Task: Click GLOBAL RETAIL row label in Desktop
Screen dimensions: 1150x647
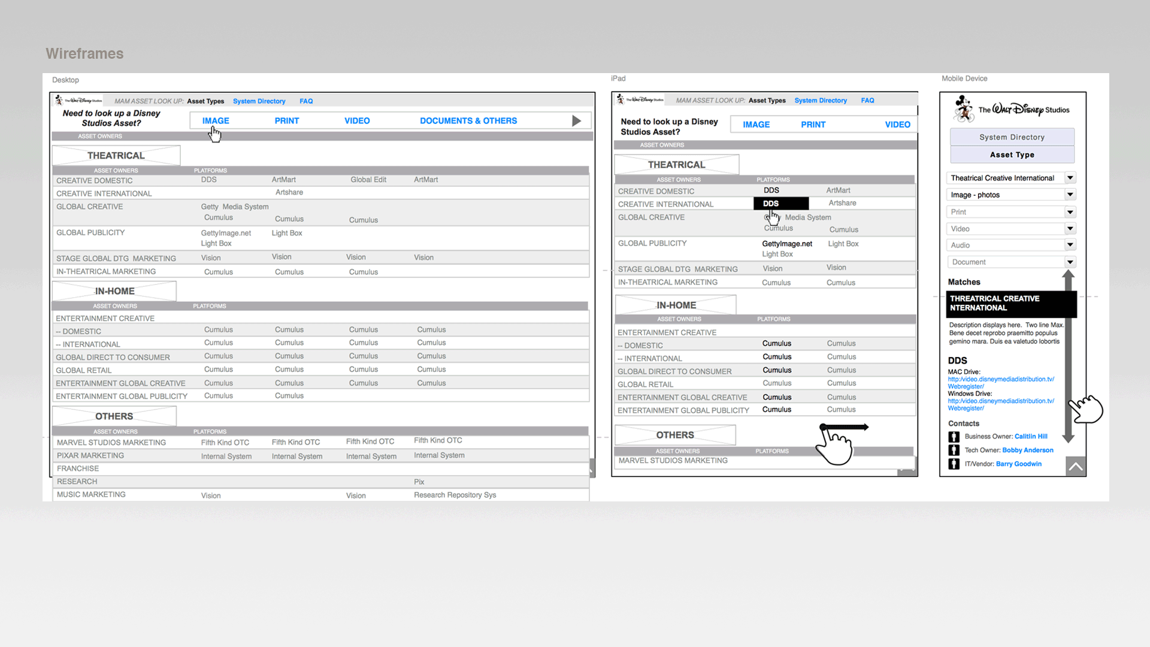Action: click(84, 370)
